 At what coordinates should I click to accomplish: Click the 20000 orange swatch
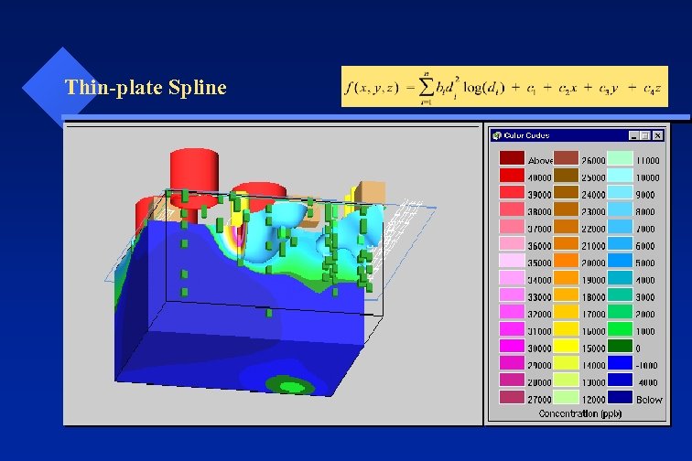coord(566,261)
